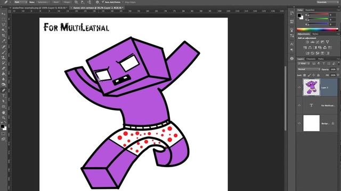The height and width of the screenshot is (191, 341).
Task: Open the layer Kind filter dropdown
Action: (304, 64)
